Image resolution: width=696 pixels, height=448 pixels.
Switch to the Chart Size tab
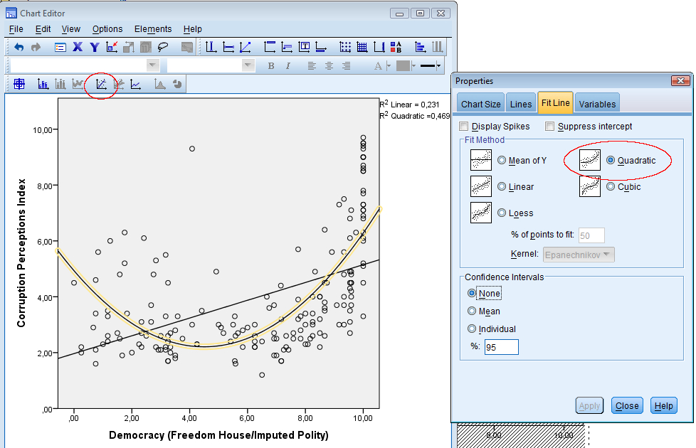pos(481,104)
